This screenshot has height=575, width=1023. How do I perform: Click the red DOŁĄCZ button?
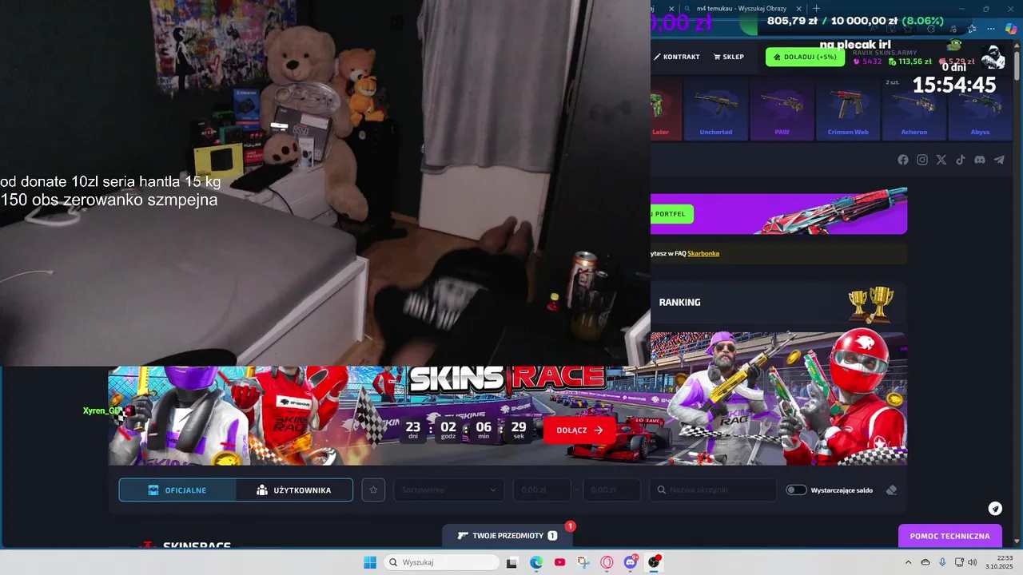click(x=580, y=430)
